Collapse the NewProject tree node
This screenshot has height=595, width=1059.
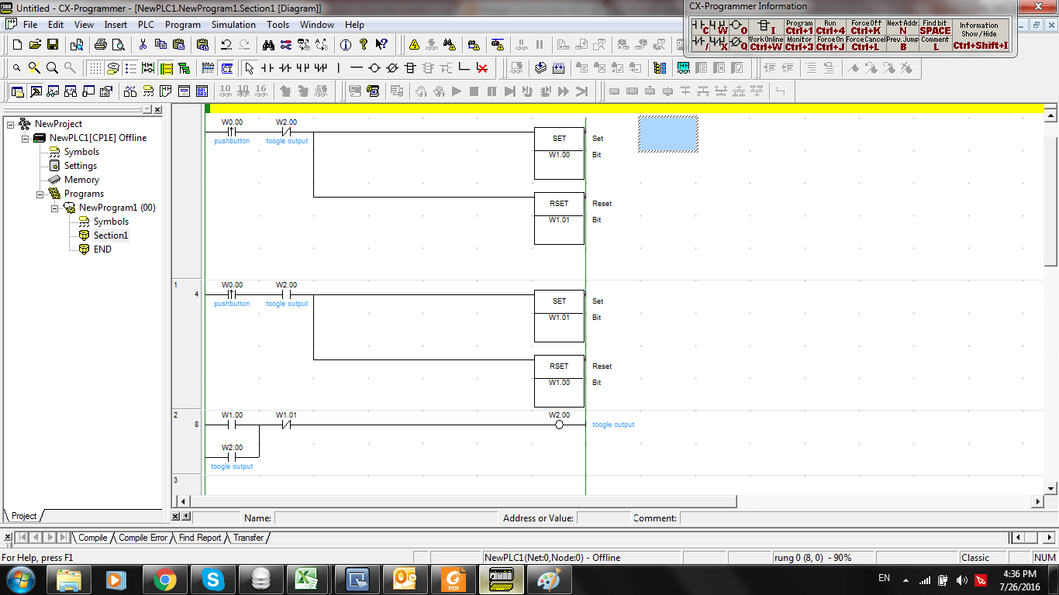(x=11, y=124)
